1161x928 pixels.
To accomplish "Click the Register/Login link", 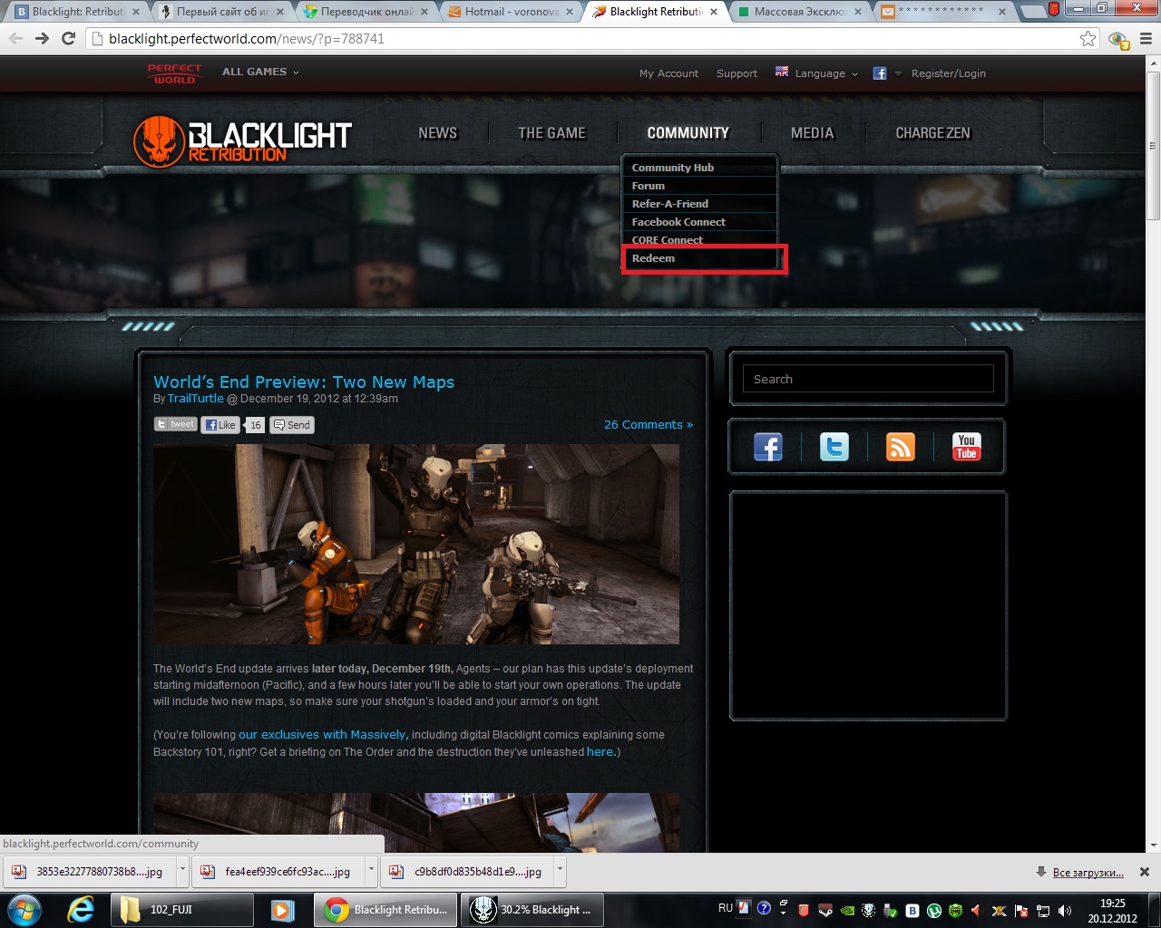I will 948,73.
